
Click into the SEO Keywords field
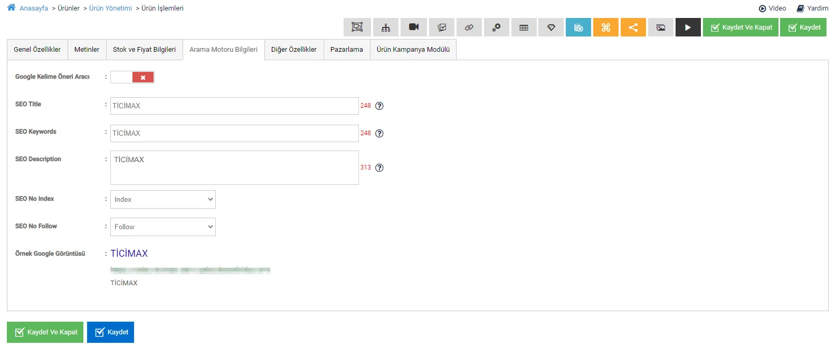pyautogui.click(x=234, y=133)
